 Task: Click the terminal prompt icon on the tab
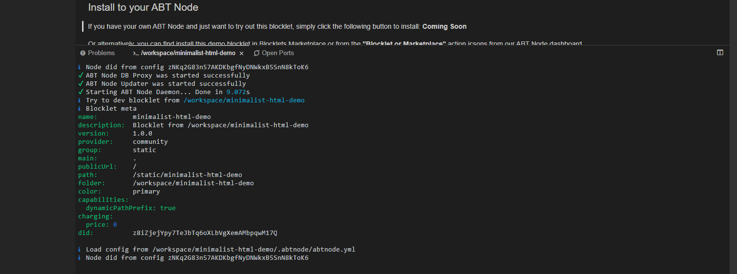coord(136,53)
